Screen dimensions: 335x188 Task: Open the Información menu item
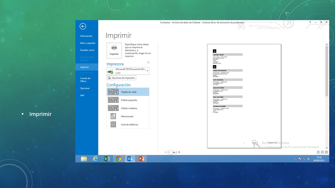coord(86,36)
